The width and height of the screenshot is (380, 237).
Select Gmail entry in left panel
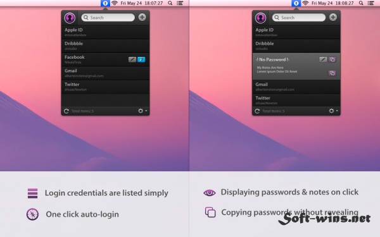click(105, 73)
